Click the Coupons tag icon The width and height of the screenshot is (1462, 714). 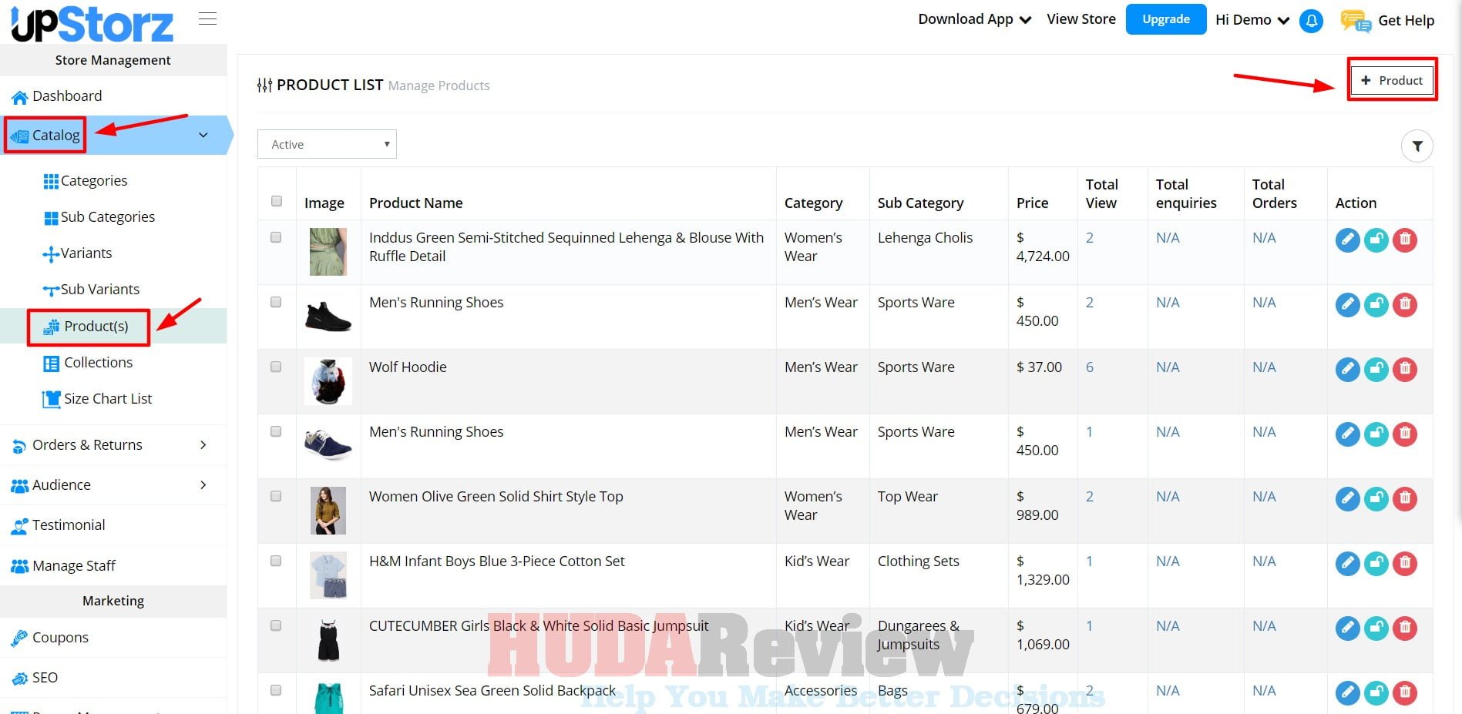(19, 639)
